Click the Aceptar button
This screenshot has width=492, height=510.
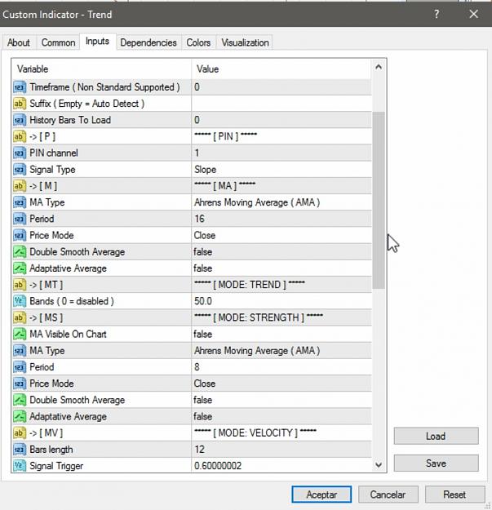(x=321, y=494)
